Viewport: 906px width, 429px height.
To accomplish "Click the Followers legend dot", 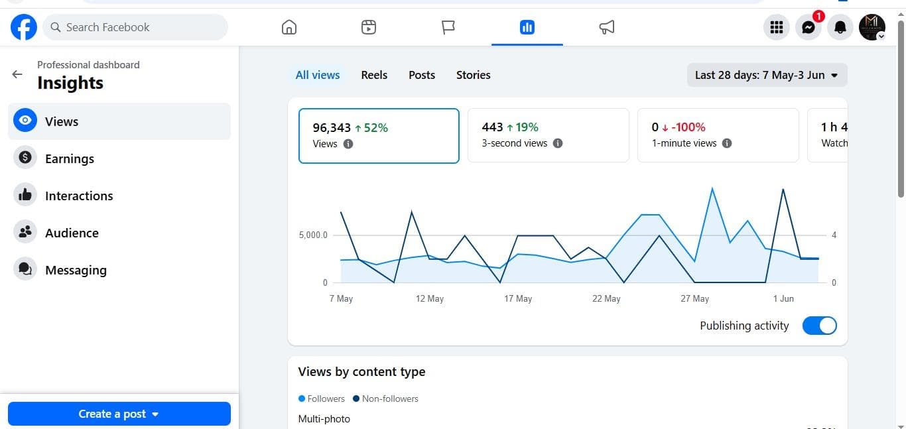I will click(302, 398).
